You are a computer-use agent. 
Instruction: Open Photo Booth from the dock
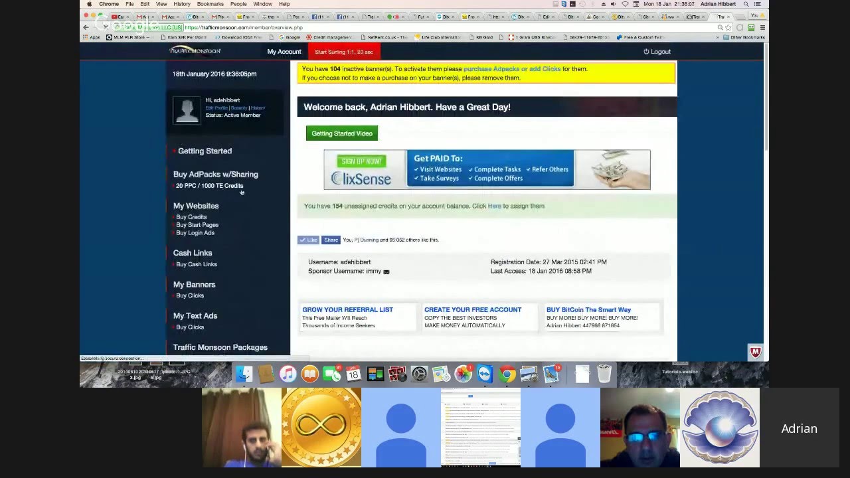[x=397, y=374]
